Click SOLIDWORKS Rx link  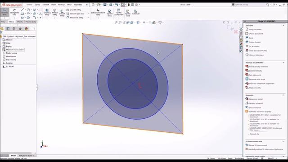pyautogui.click(x=256, y=71)
